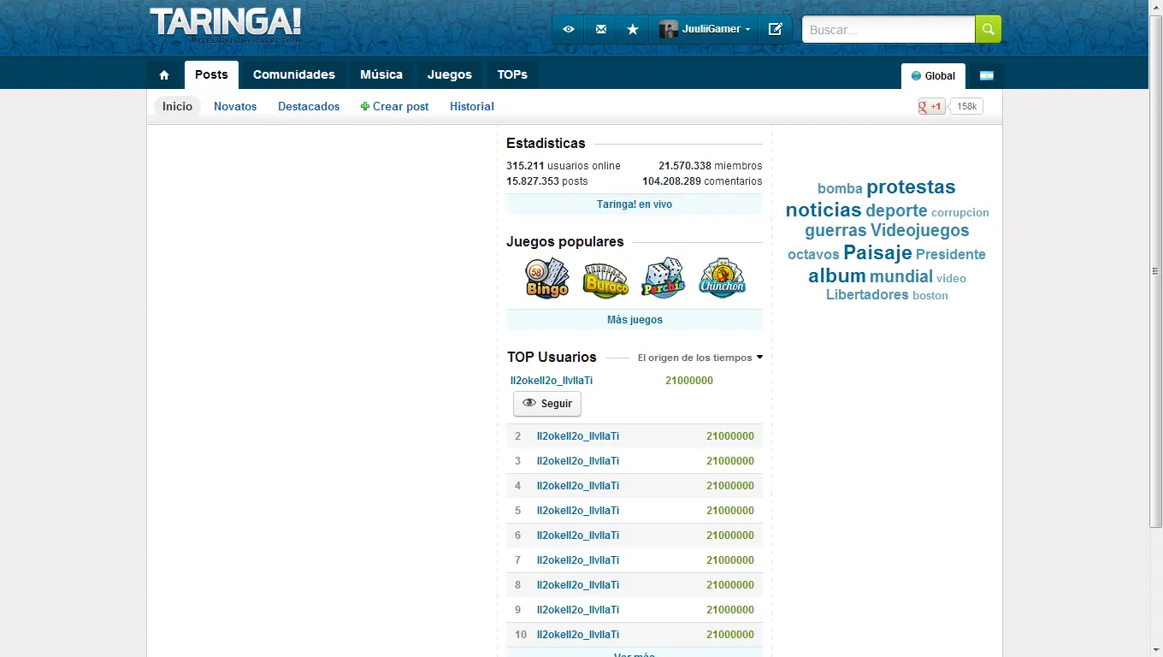Screen dimensions: 1163x657
Task: Select the Posts tab
Action: 211,74
